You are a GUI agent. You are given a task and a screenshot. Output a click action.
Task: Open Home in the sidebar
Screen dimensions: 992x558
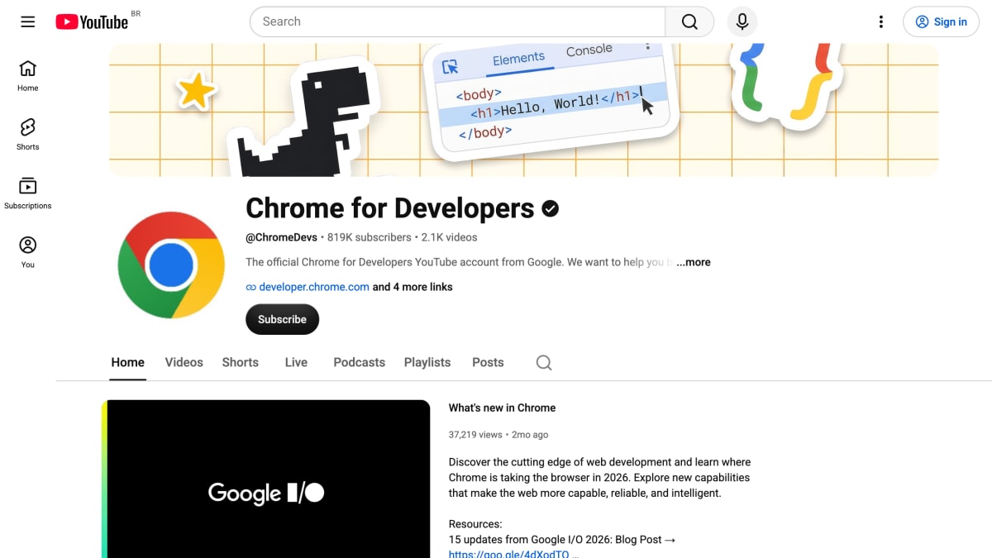click(x=28, y=75)
